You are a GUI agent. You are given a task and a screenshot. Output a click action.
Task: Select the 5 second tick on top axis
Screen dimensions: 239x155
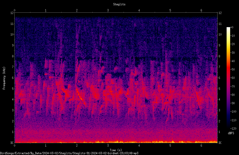click(170, 10)
